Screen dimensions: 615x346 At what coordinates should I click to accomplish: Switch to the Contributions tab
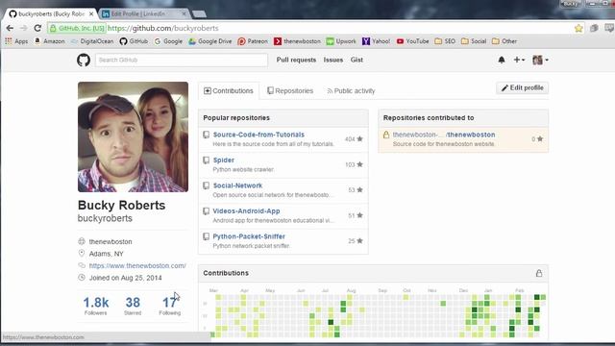point(229,91)
